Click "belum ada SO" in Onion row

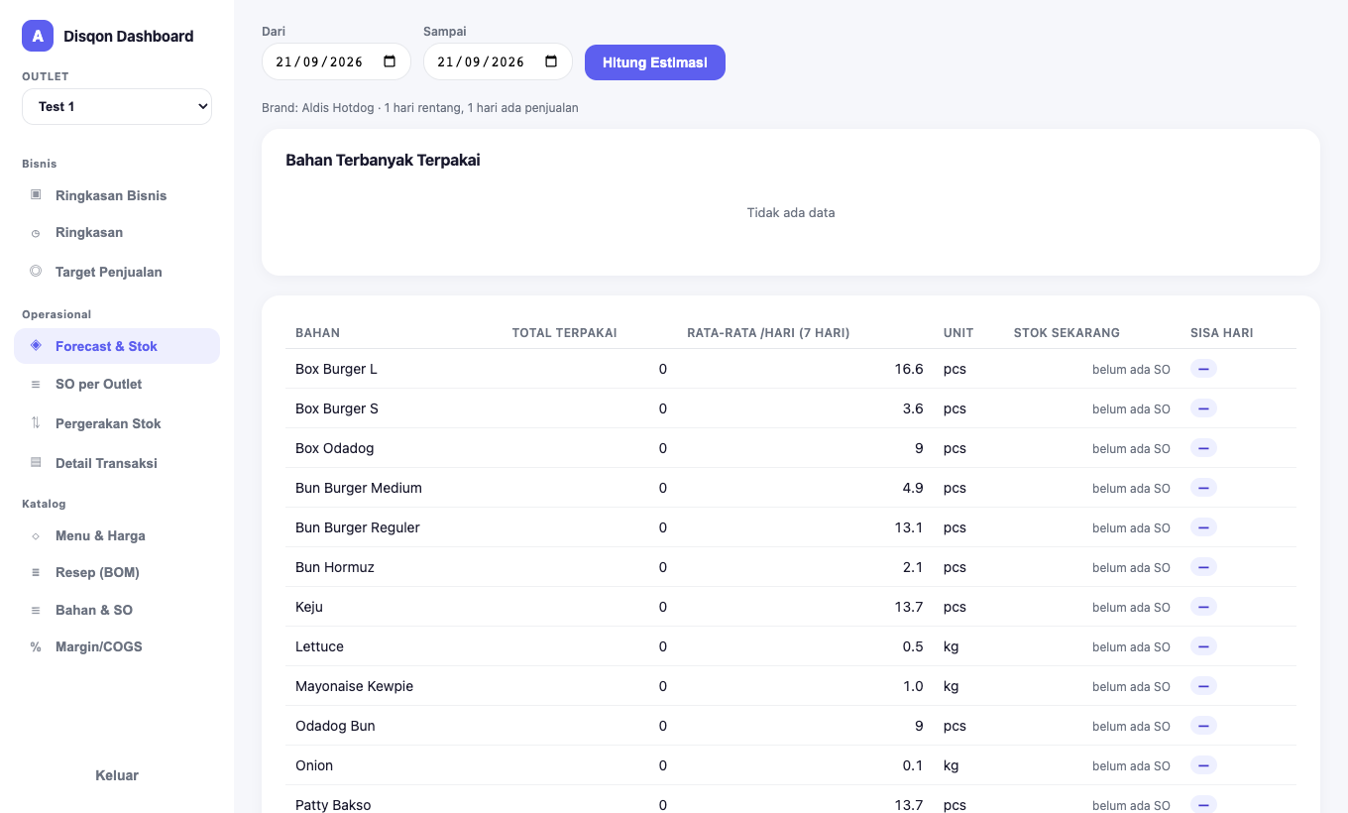[x=1131, y=765]
